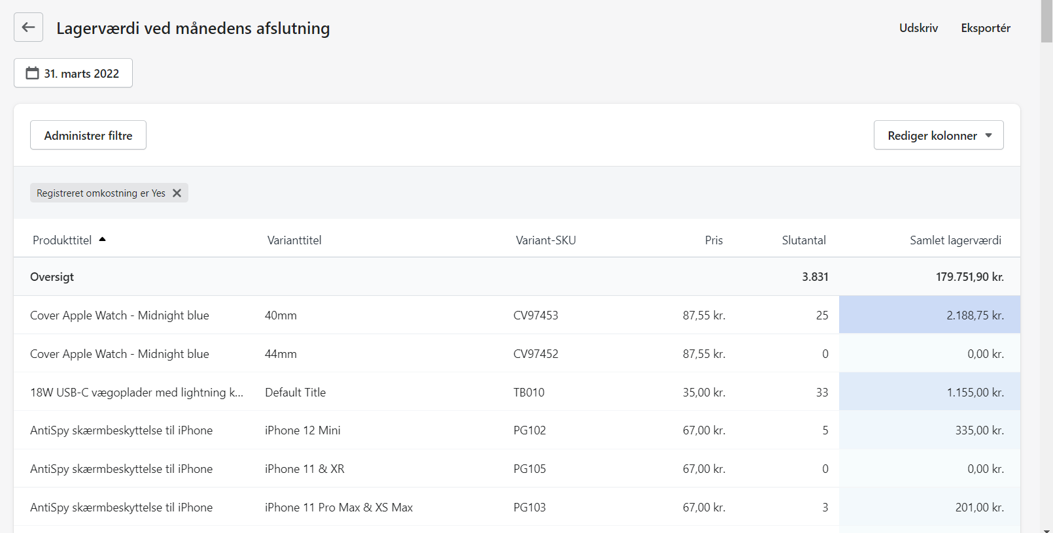1053x533 pixels.
Task: Sort by Produkttitel arrow icon
Action: (x=103, y=240)
